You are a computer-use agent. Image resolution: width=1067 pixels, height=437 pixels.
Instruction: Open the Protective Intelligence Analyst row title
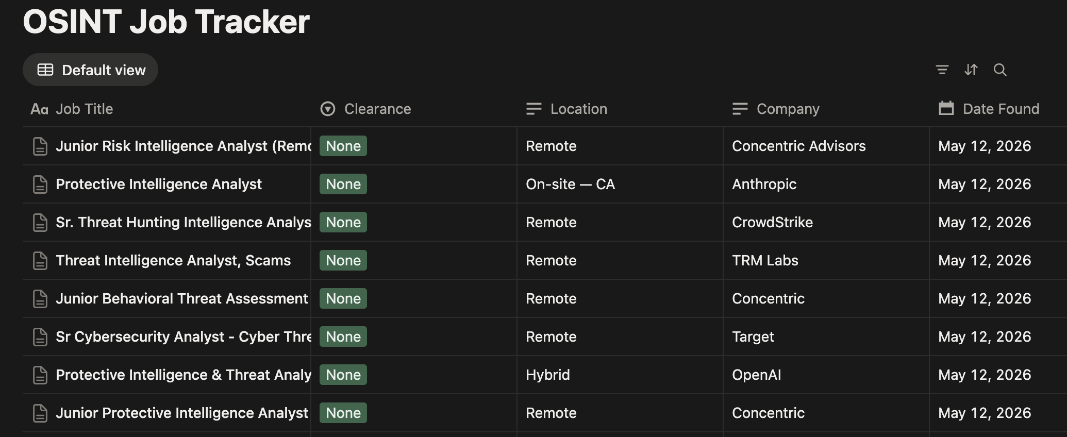click(x=159, y=184)
